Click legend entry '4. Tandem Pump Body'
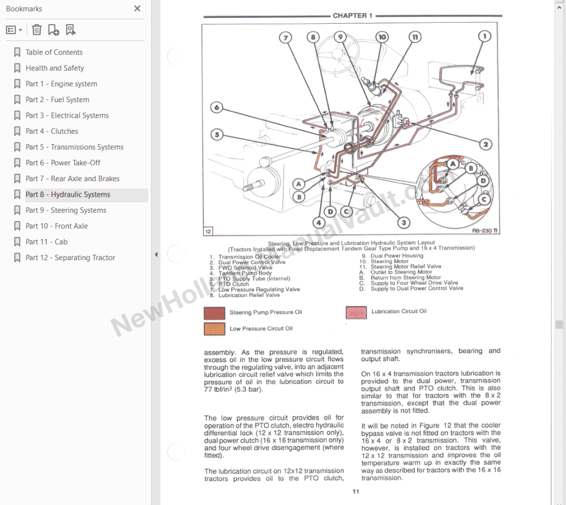This screenshot has width=566, height=505. tap(240, 273)
